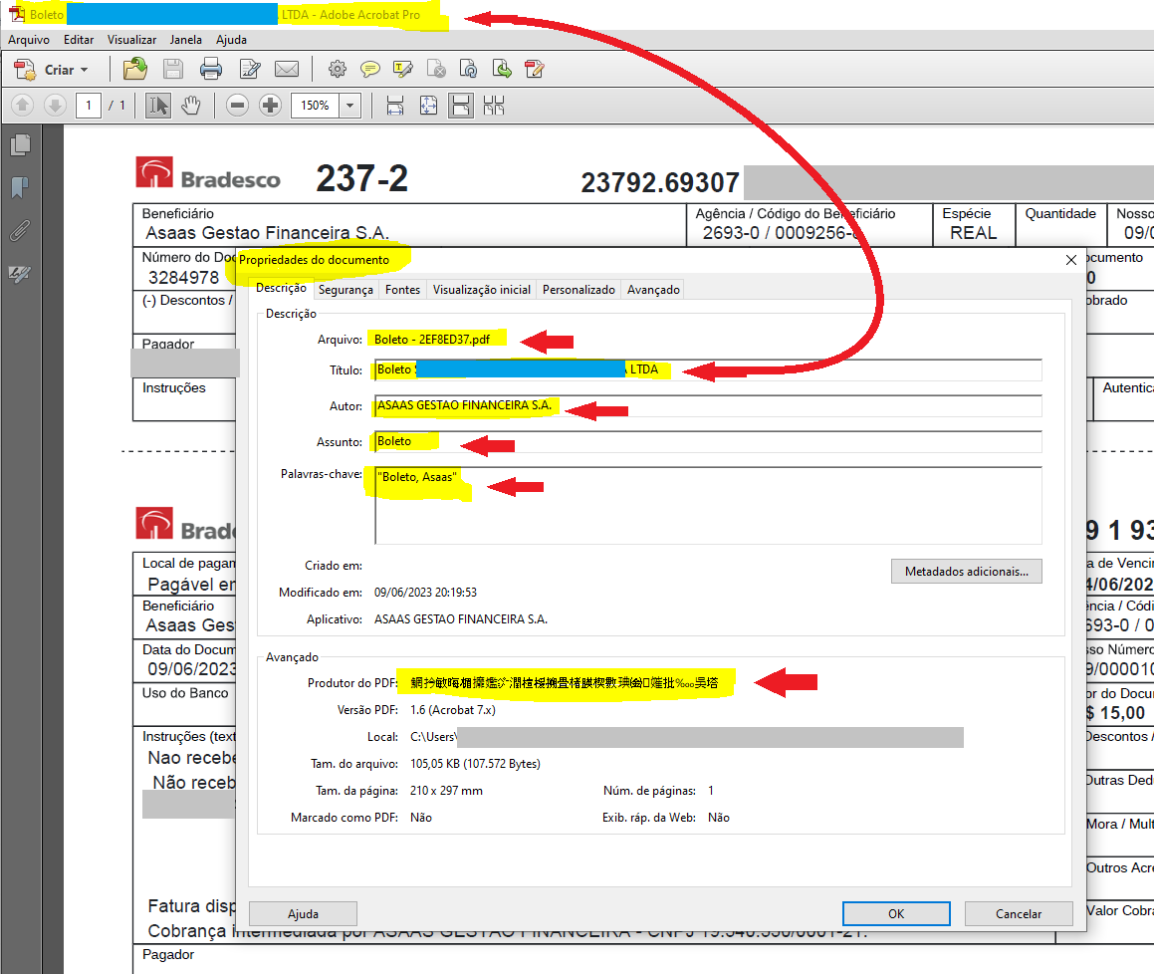1154x974 pixels.
Task: Click the Cancelar button
Action: click(x=1019, y=913)
